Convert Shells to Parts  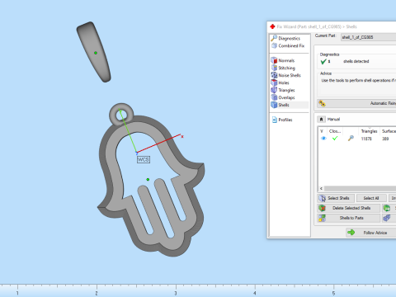tap(349, 218)
